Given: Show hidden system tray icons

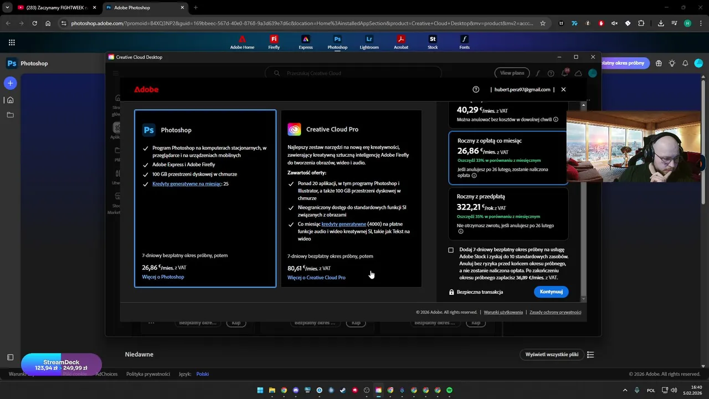Looking at the screenshot, I should pyautogui.click(x=625, y=390).
